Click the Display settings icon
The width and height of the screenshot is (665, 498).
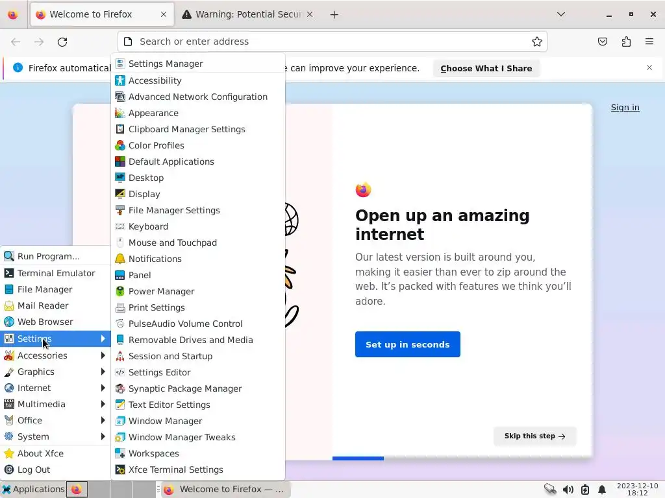coord(120,194)
